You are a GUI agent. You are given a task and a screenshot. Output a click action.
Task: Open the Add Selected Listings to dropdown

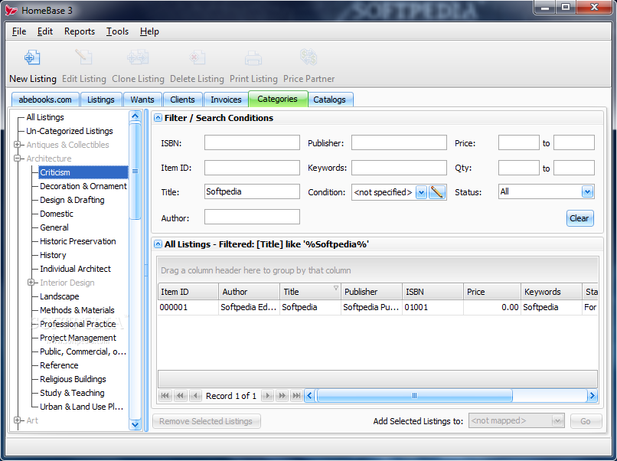(x=557, y=421)
